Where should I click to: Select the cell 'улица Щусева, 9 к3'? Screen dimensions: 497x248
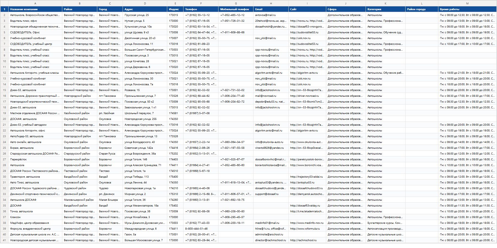(x=145, y=32)
